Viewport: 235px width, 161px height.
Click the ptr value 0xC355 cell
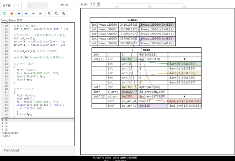(x=129, y=87)
